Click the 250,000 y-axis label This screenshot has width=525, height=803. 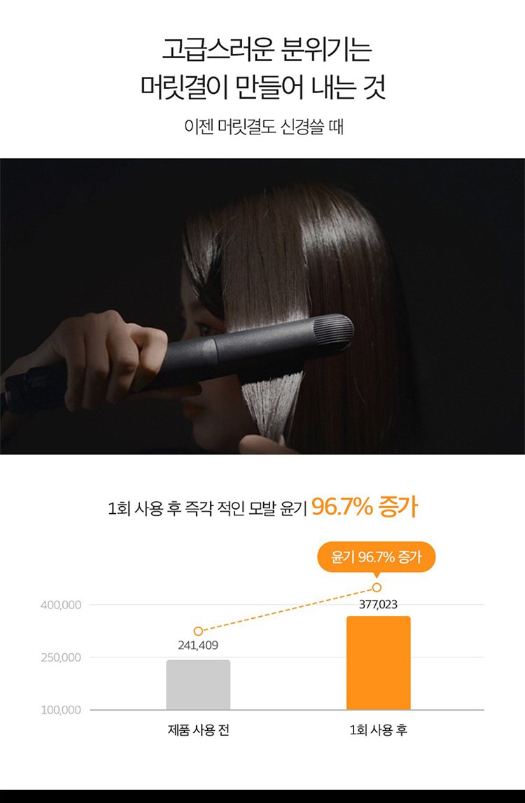pos(61,657)
